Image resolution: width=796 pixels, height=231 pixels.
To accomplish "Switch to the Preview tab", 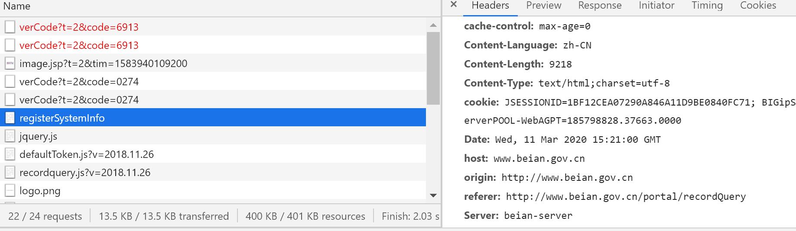I will click(543, 6).
